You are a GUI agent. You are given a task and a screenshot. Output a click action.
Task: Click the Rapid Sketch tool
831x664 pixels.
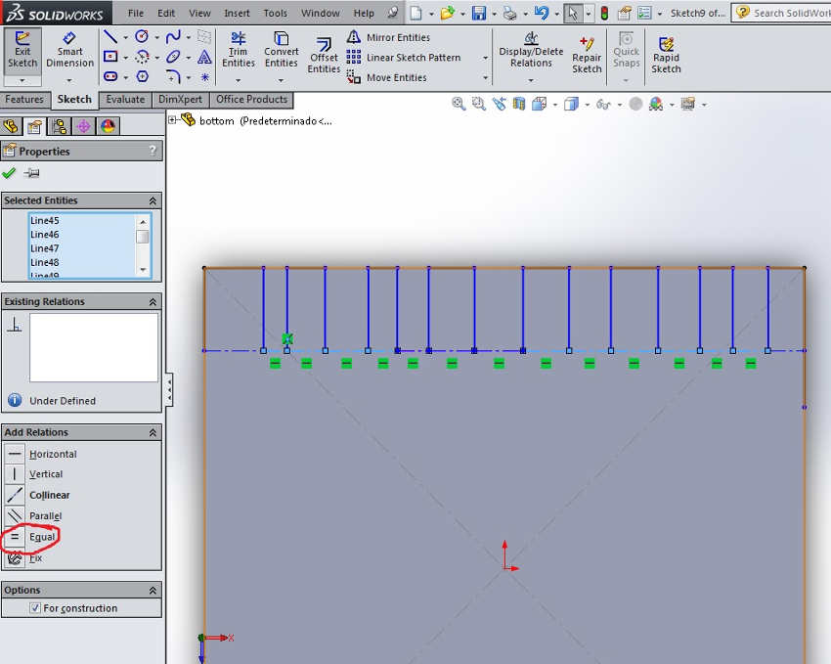click(x=666, y=56)
